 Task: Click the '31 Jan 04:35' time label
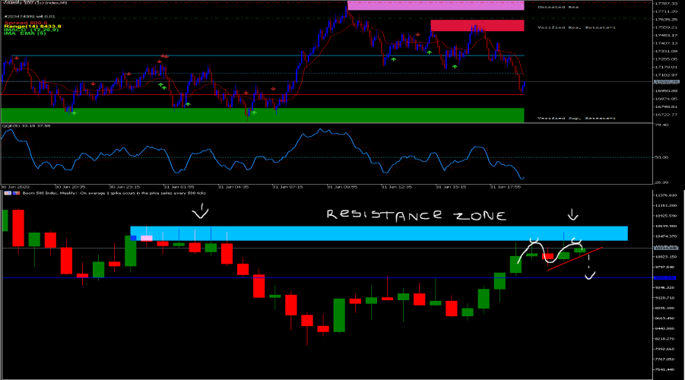pyautogui.click(x=233, y=186)
